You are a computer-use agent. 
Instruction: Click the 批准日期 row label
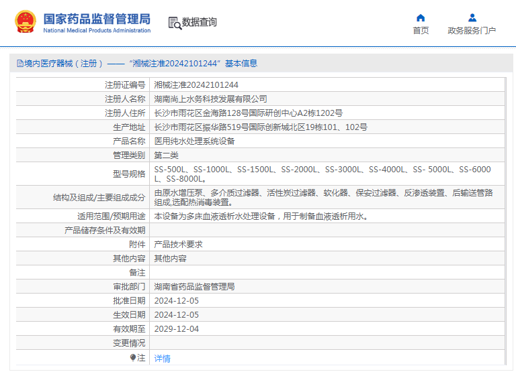click(129, 301)
